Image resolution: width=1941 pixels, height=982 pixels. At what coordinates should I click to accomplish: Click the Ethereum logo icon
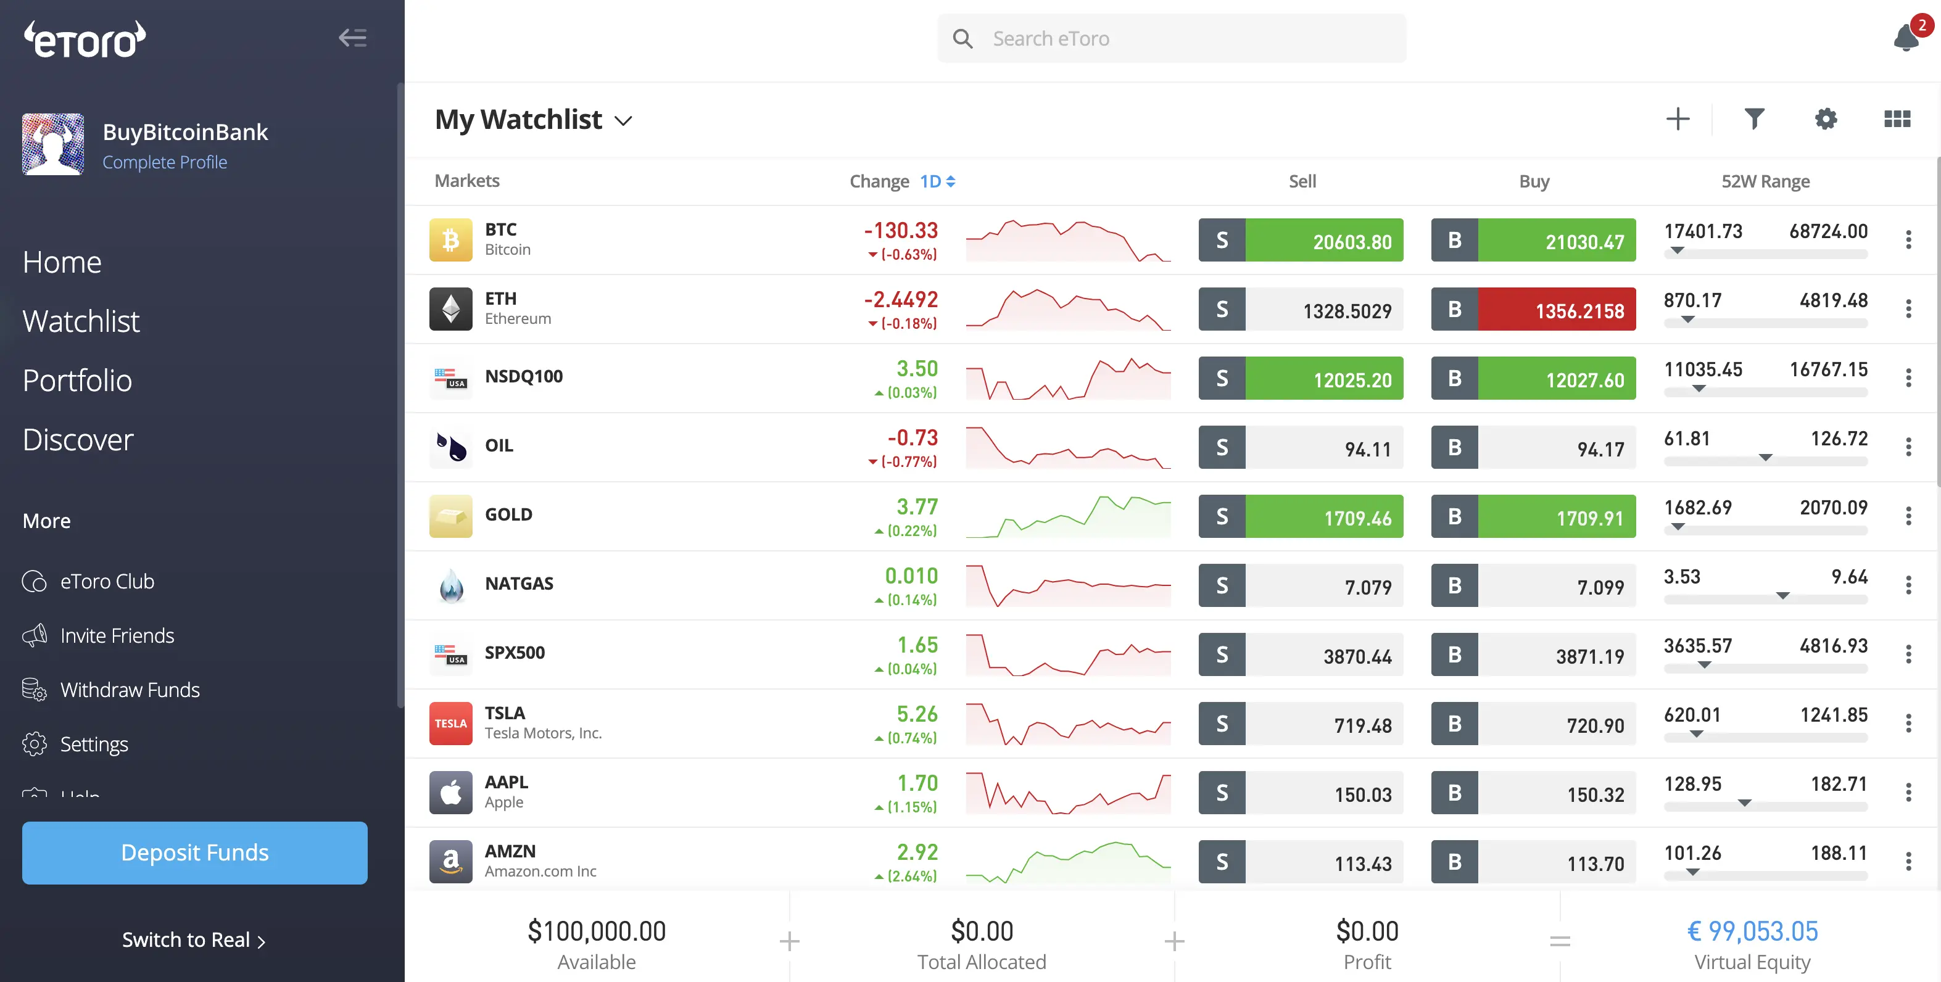click(450, 309)
